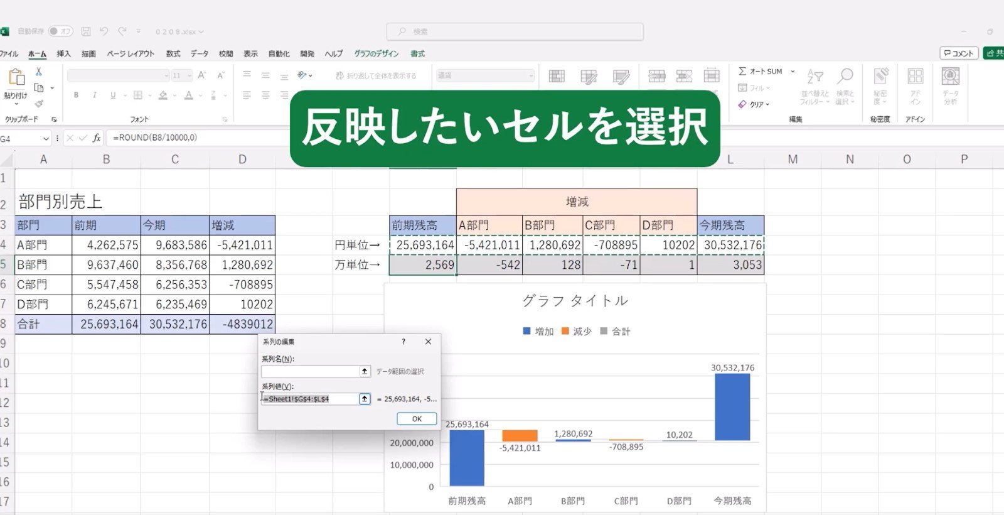Open the clipboard group dialog launcher
1004x515 pixels.
coord(54,119)
